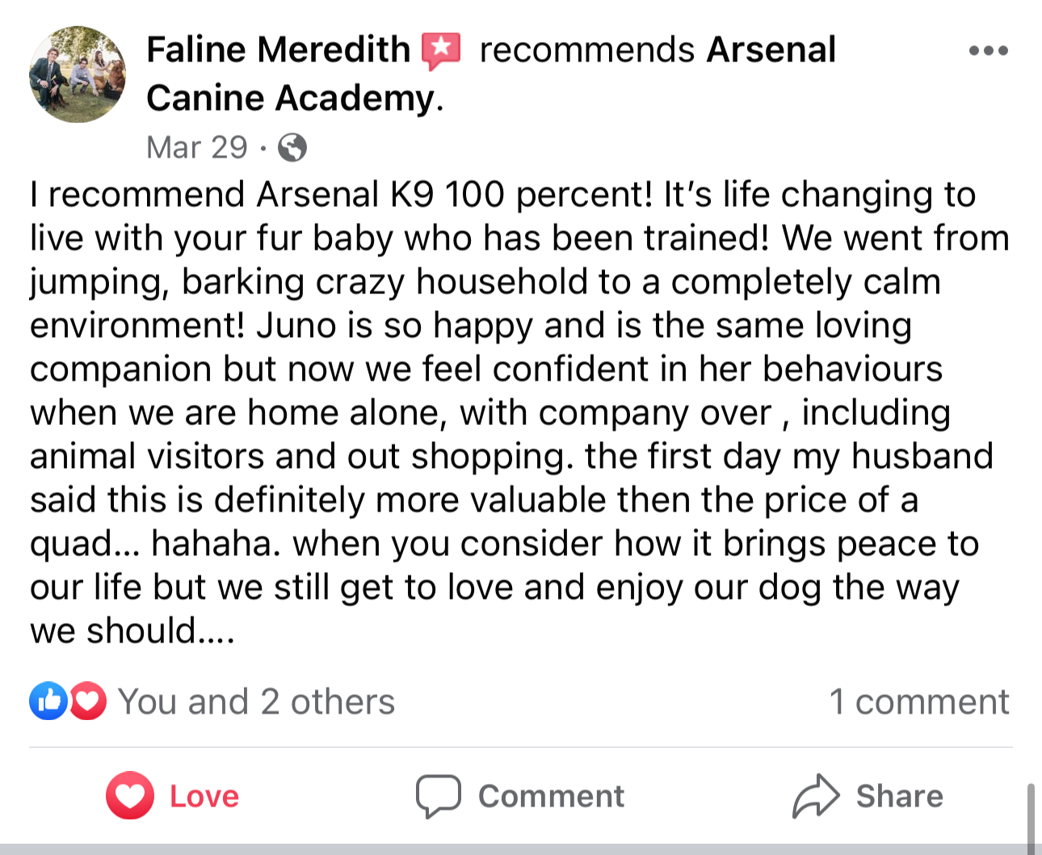Click the scrollbar at the right edge
This screenshot has width=1042, height=855.
[1031, 816]
